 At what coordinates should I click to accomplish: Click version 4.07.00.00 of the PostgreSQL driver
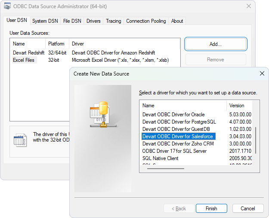240,122
